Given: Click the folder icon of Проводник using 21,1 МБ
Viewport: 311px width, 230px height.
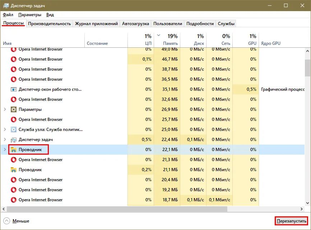Looking at the screenshot, I should click(14, 170).
